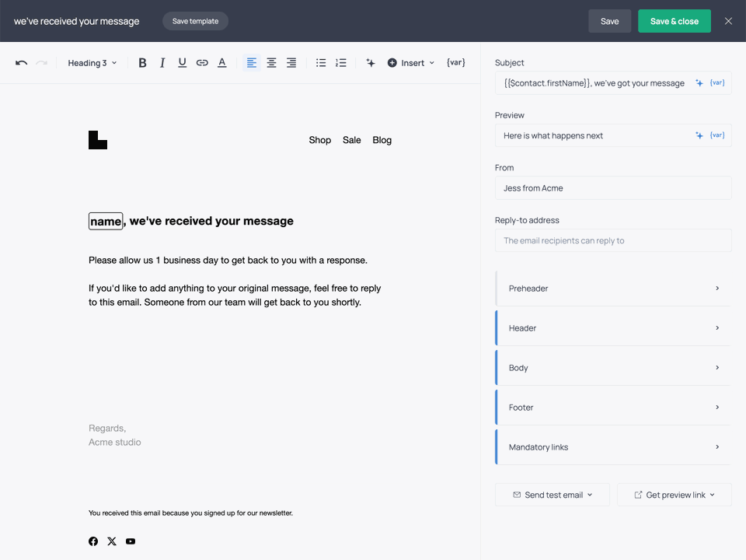Click the Reply-to address input field

612,240
